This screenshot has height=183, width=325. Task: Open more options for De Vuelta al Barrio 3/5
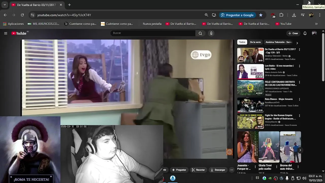coord(299,50)
